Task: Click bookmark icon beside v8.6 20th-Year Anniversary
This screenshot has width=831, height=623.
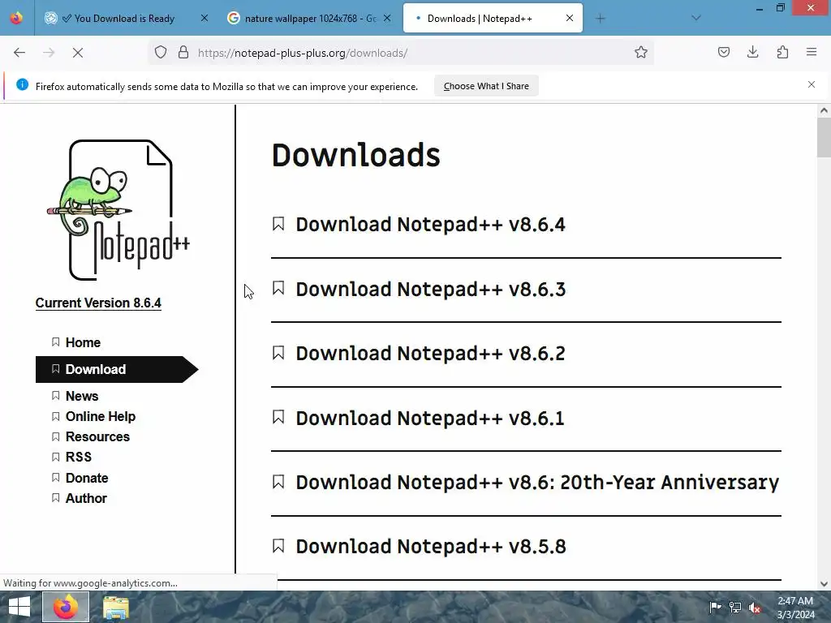Action: [x=278, y=482]
